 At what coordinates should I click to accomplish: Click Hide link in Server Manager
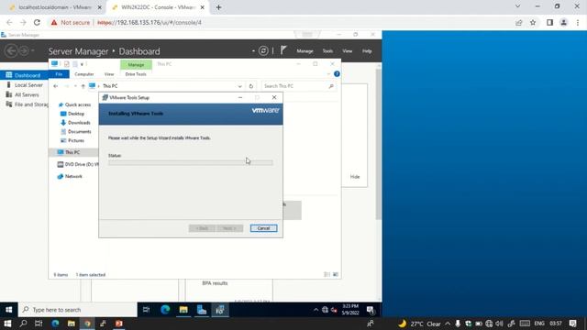tap(355, 177)
